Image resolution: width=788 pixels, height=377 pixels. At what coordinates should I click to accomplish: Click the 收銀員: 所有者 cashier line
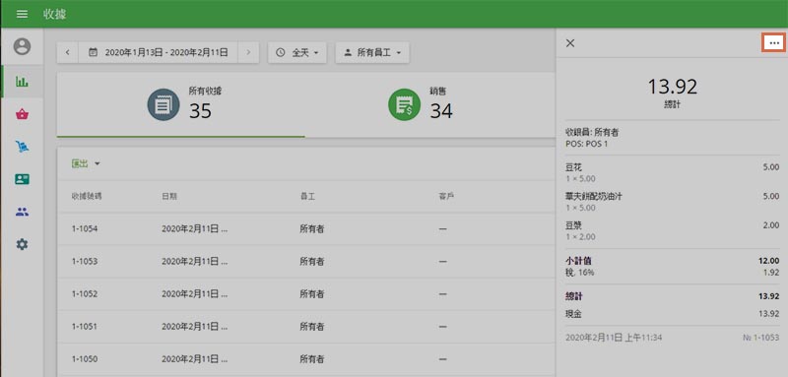[x=592, y=133]
